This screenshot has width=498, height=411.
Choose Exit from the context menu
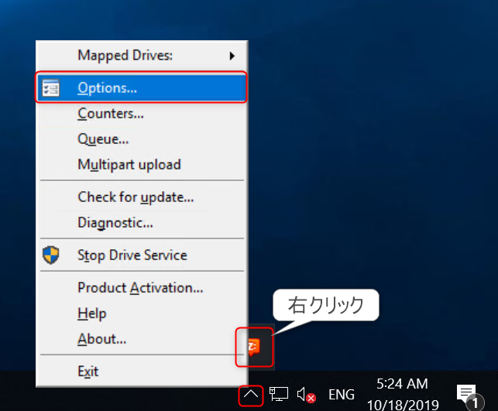point(141,372)
